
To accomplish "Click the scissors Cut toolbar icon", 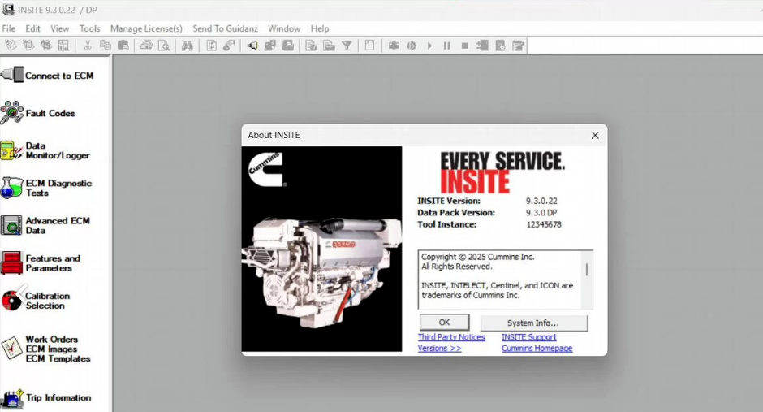I will (88, 46).
